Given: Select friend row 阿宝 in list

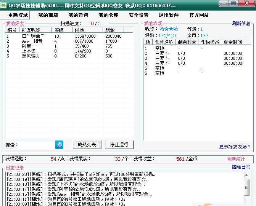Looking at the screenshot, I should pos(27,46).
